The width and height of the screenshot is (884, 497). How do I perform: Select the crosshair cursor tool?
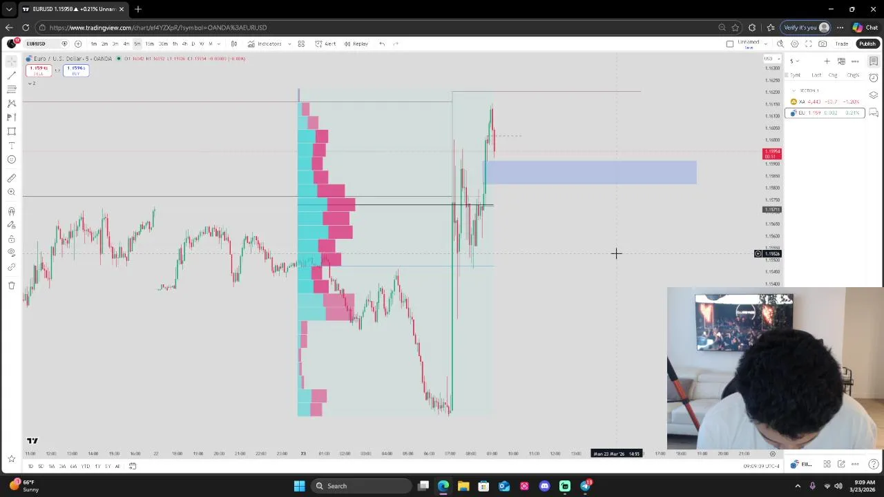[x=12, y=61]
